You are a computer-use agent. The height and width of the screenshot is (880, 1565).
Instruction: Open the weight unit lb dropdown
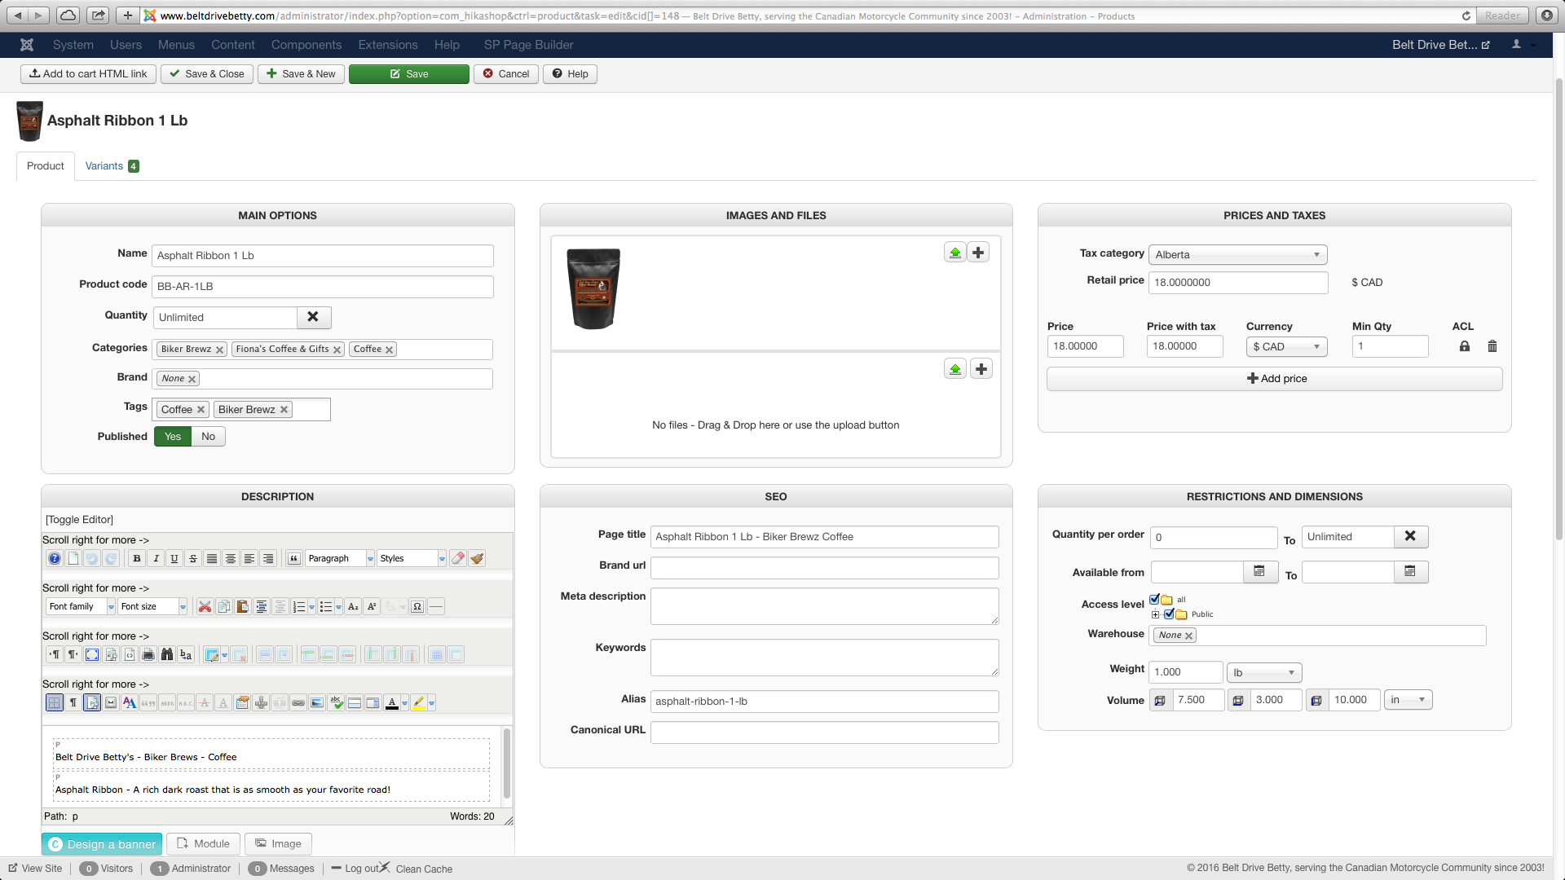(1264, 672)
